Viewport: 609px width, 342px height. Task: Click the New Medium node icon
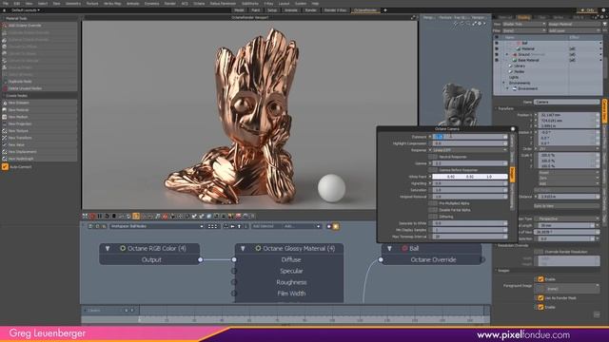click(x=5, y=117)
